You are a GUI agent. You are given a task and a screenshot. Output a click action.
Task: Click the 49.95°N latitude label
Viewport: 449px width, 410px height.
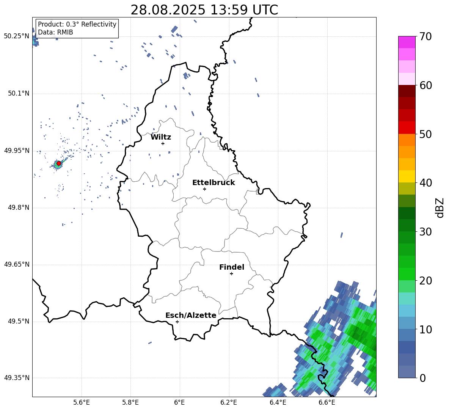pyautogui.click(x=17, y=151)
